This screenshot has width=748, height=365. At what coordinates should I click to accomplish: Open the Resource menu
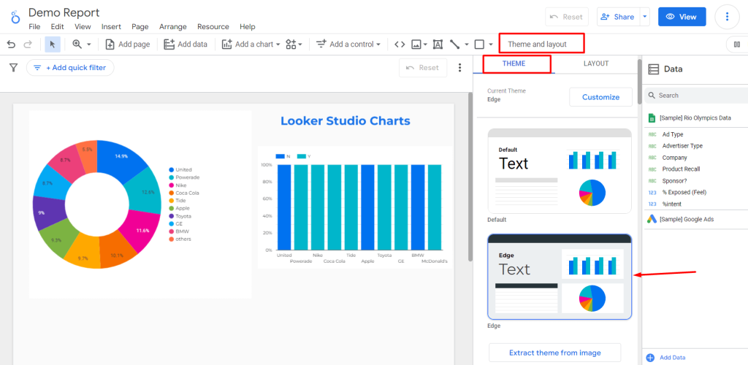pyautogui.click(x=213, y=27)
